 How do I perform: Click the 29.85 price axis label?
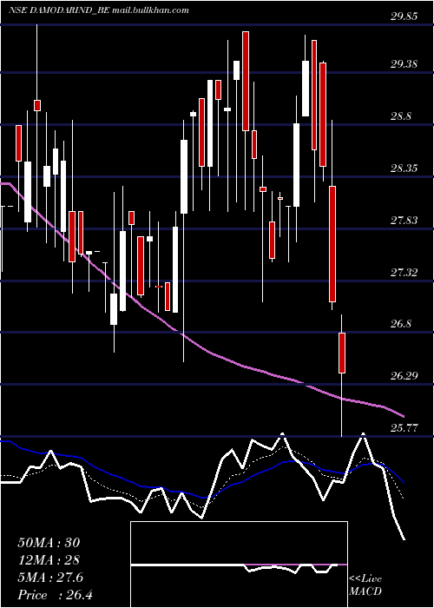coord(404,16)
